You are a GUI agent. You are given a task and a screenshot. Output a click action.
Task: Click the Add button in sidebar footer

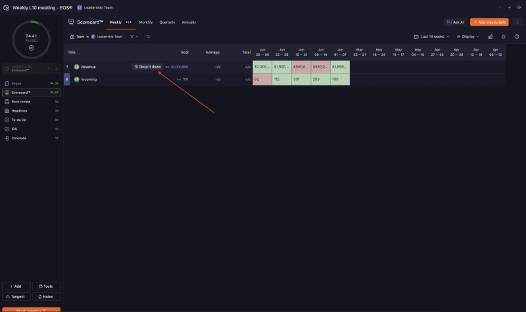click(16, 286)
